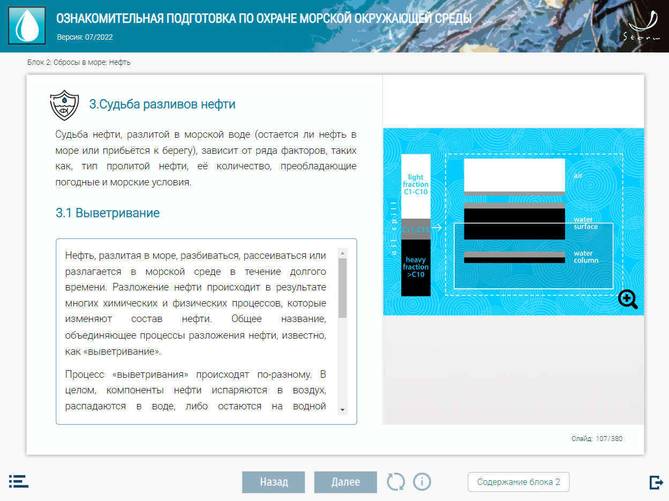Click 'heavy fraction >C10' label in diagram
The width and height of the screenshot is (669, 501).
(416, 267)
